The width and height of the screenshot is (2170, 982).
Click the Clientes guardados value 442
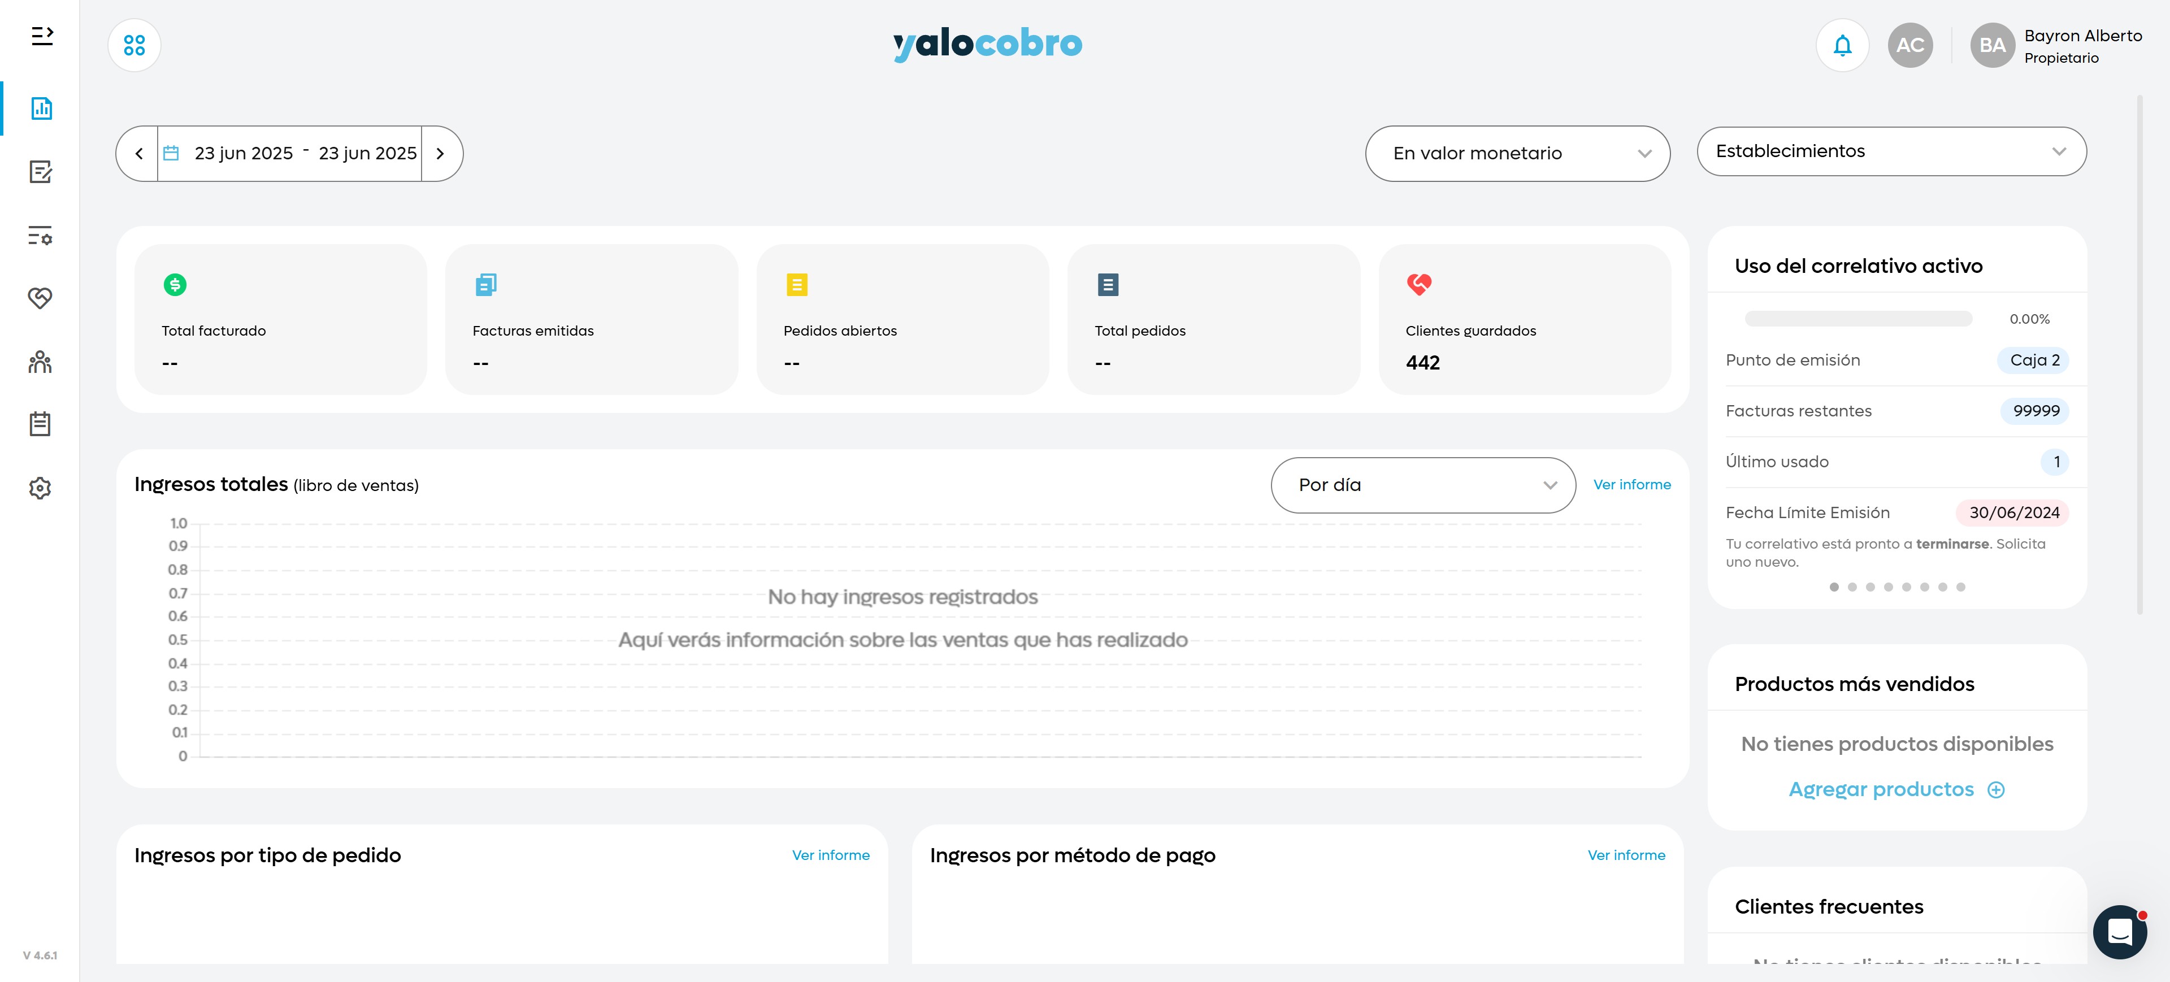coord(1422,363)
